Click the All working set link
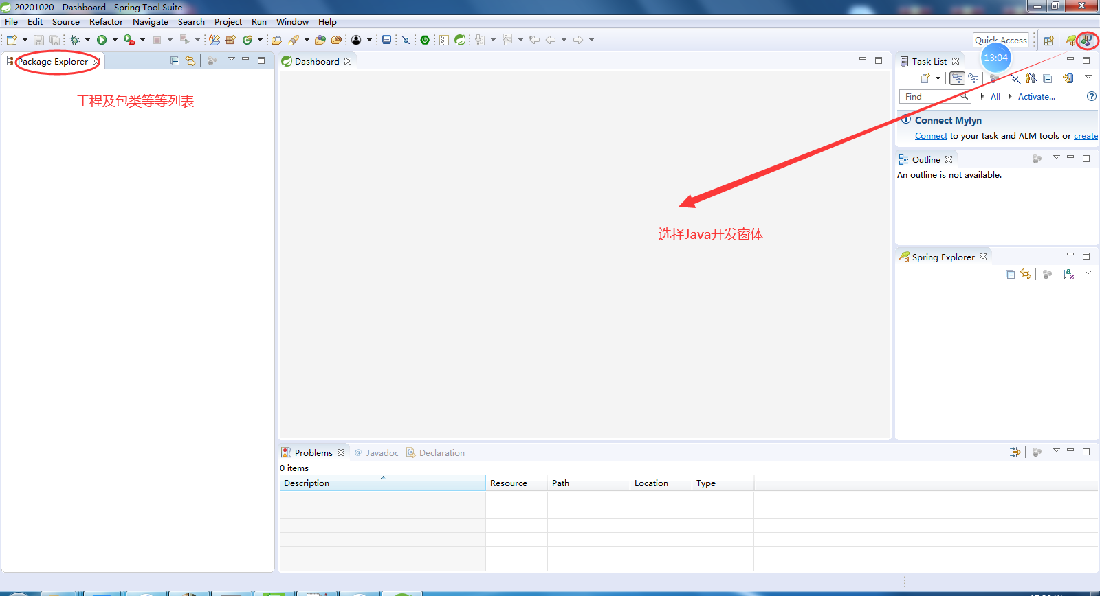This screenshot has width=1100, height=596. 995,97
